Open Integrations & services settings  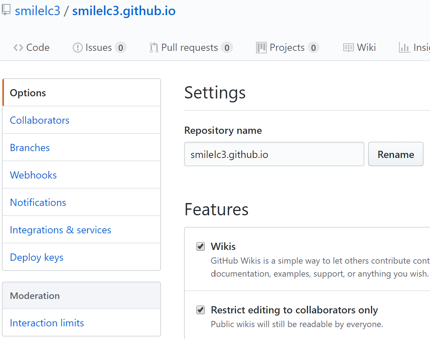tap(81, 230)
